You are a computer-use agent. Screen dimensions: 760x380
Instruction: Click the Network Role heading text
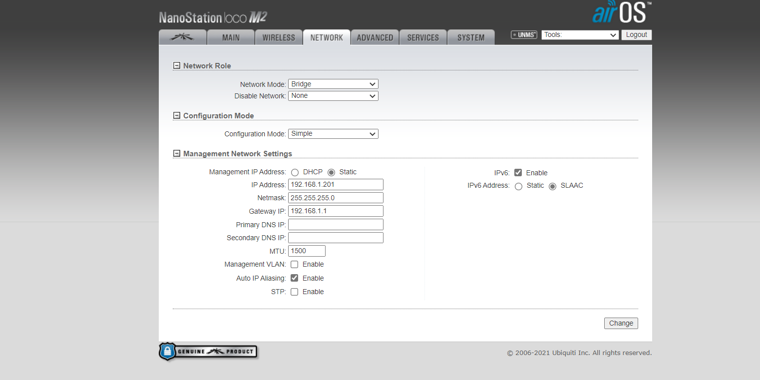tap(207, 65)
